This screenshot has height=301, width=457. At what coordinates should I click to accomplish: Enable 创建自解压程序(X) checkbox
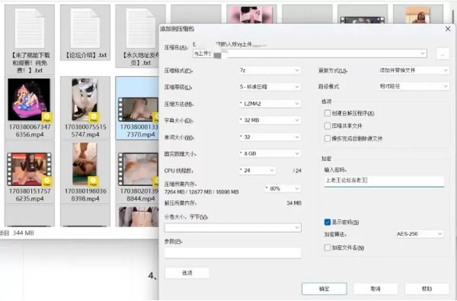[x=328, y=113]
